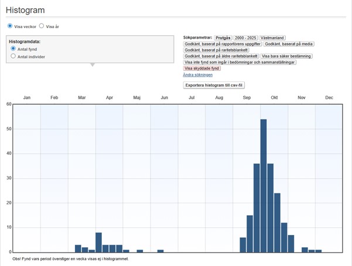Screen dimensions: 352x266
Task: Select the 'Visa veckor' radio button
Action: 10,26
